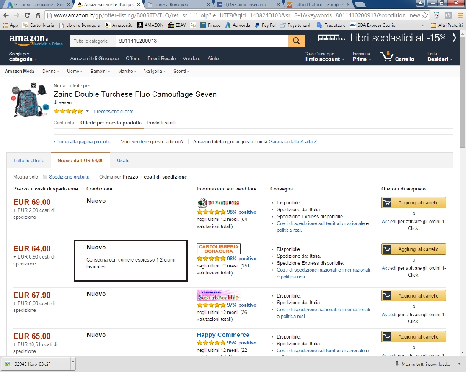Expand Iscriviti a Prime dropdown
This screenshot has width=466, height=372.
pyautogui.click(x=362, y=56)
